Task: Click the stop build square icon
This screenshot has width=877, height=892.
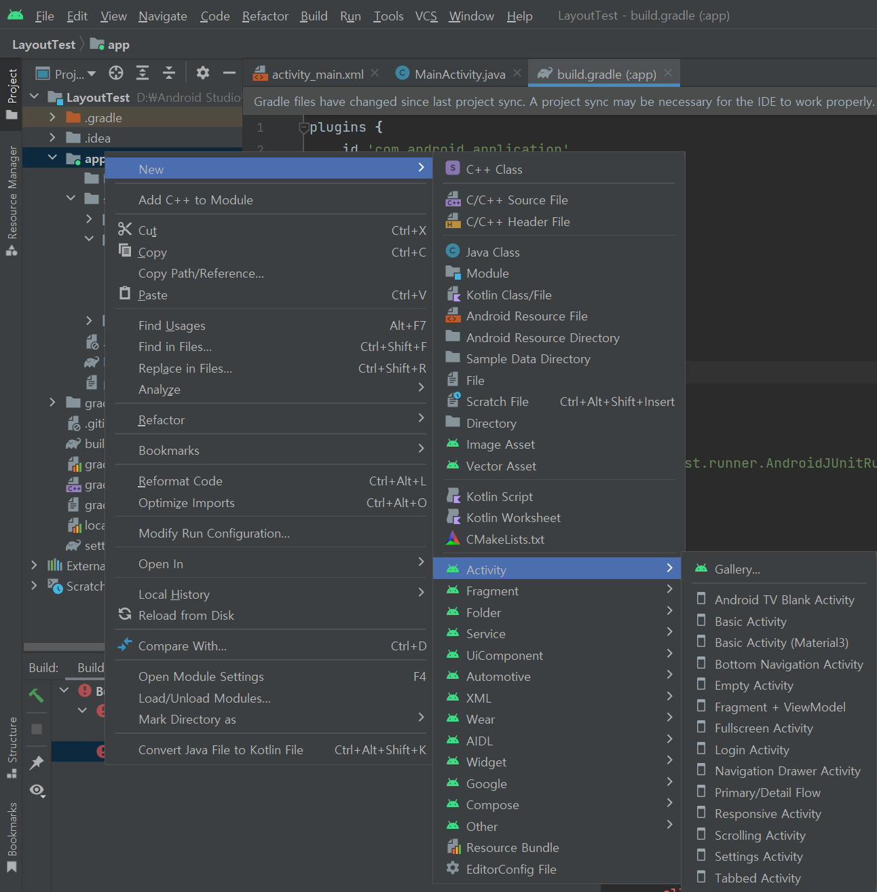Action: click(x=37, y=729)
